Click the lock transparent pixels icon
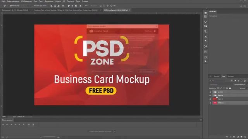Viewport: 248px width, 139px height. point(218,88)
